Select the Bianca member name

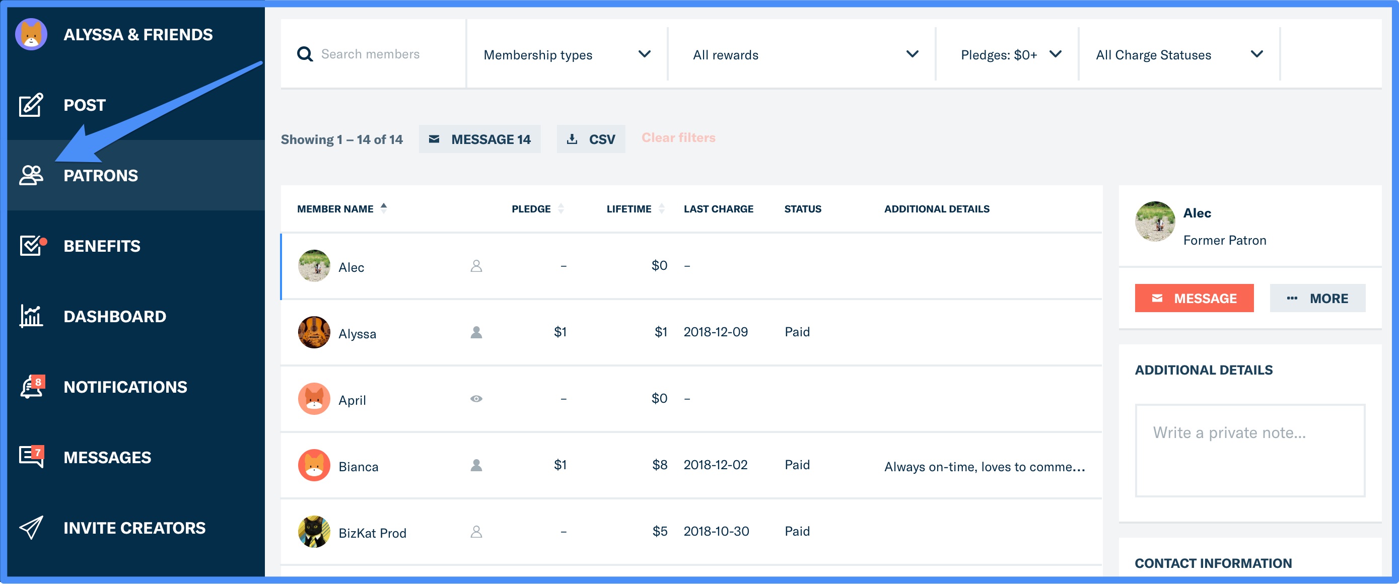[358, 467]
